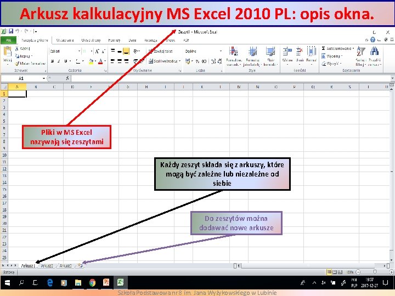Open the font size dropdown
This screenshot has width=395, height=296.
92,51
